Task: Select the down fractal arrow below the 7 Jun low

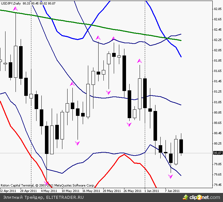Action: tap(171, 176)
